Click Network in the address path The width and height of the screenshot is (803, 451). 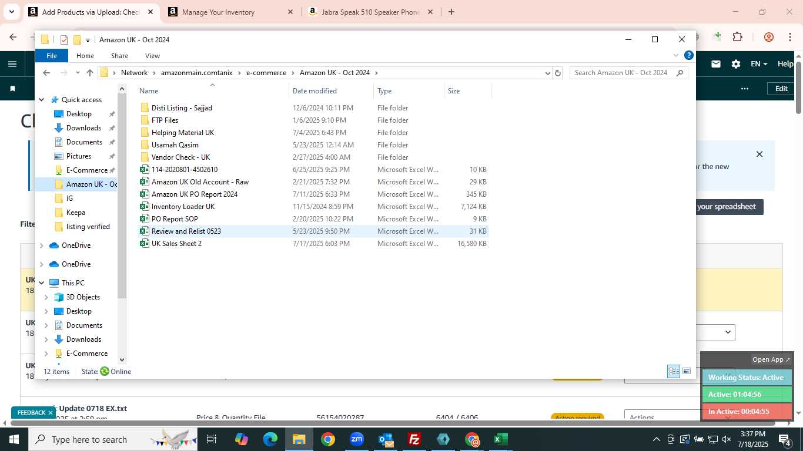(134, 73)
